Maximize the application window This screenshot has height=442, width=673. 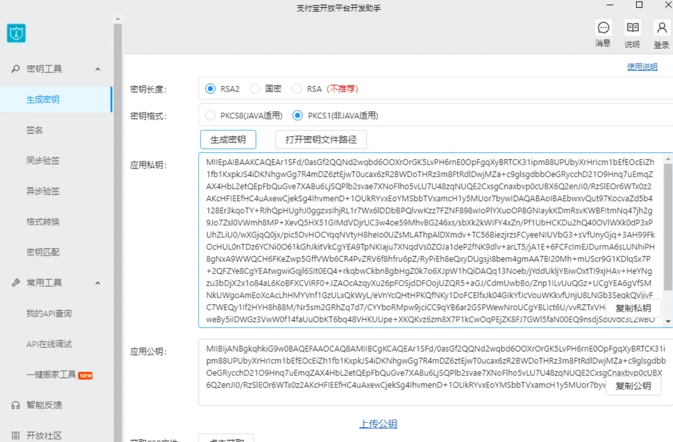click(x=639, y=5)
